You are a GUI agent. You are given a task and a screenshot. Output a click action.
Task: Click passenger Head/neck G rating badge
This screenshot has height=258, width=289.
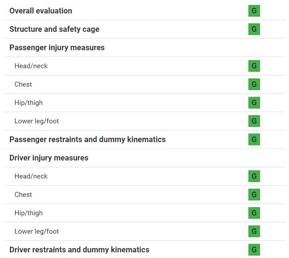tap(254, 66)
